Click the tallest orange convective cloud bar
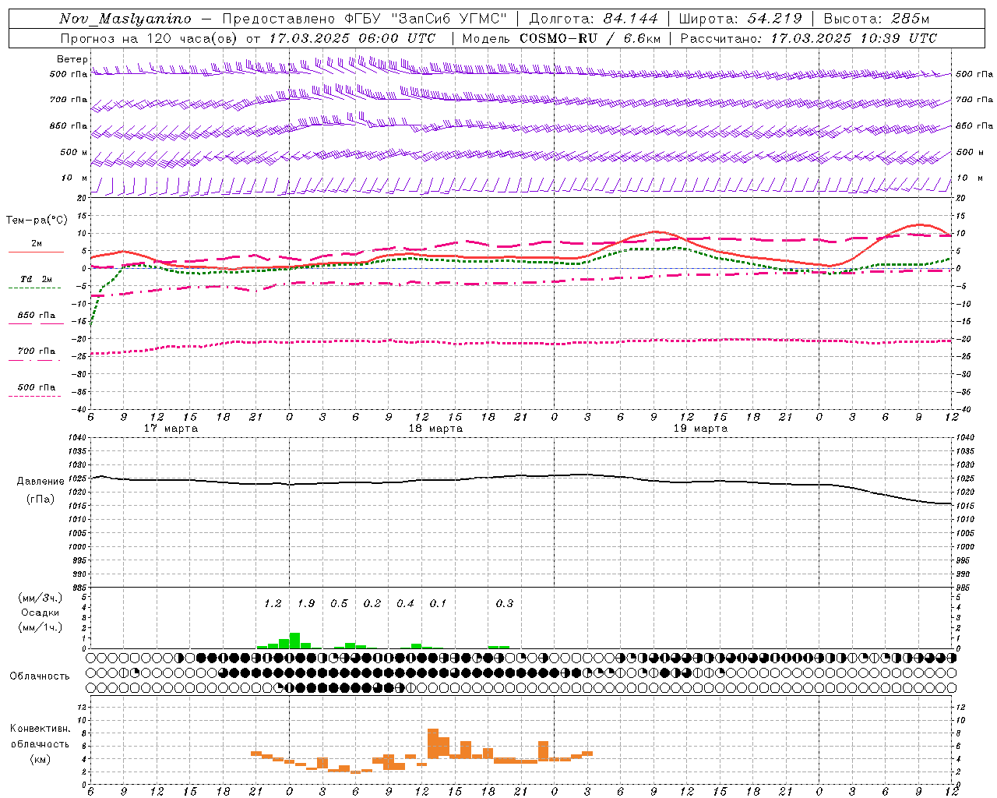Screen dimensions: 997x798 pyautogui.click(x=433, y=744)
